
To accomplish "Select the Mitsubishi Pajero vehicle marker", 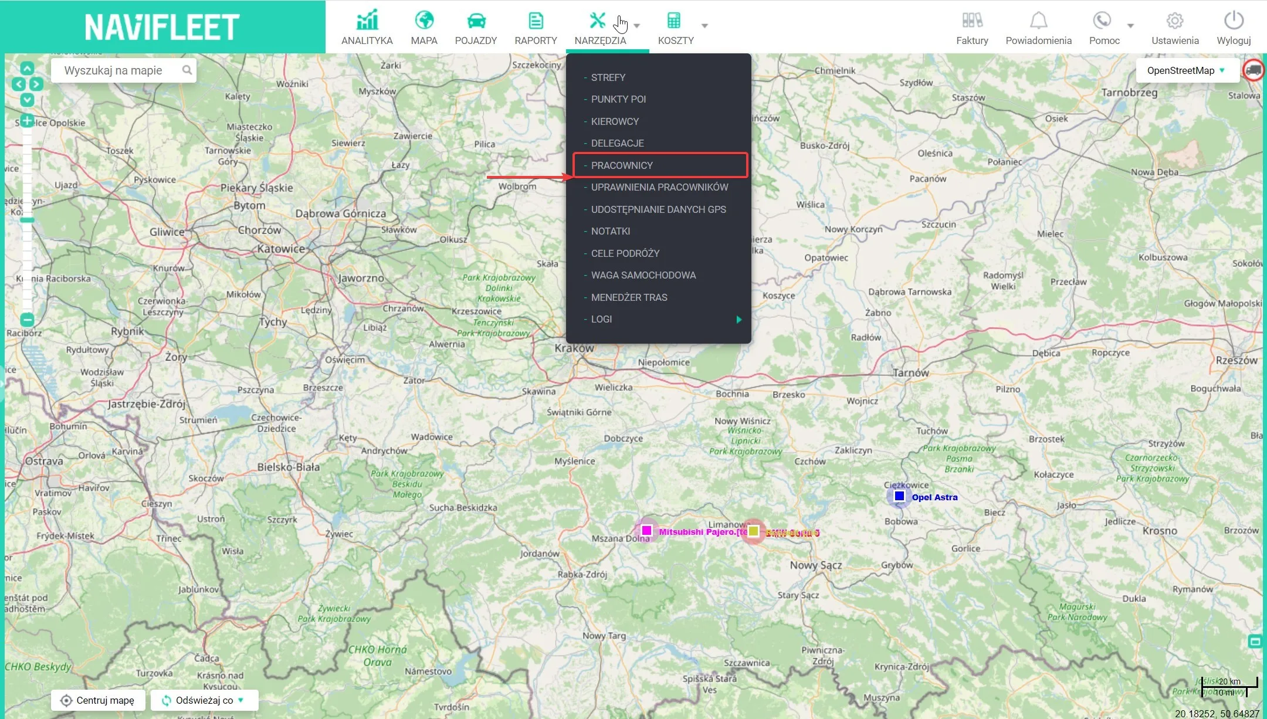I will (x=646, y=530).
